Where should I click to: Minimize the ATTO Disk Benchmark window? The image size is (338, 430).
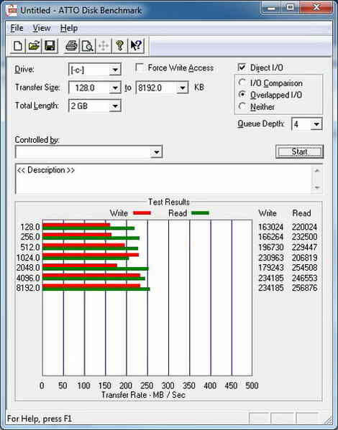[x=271, y=8]
